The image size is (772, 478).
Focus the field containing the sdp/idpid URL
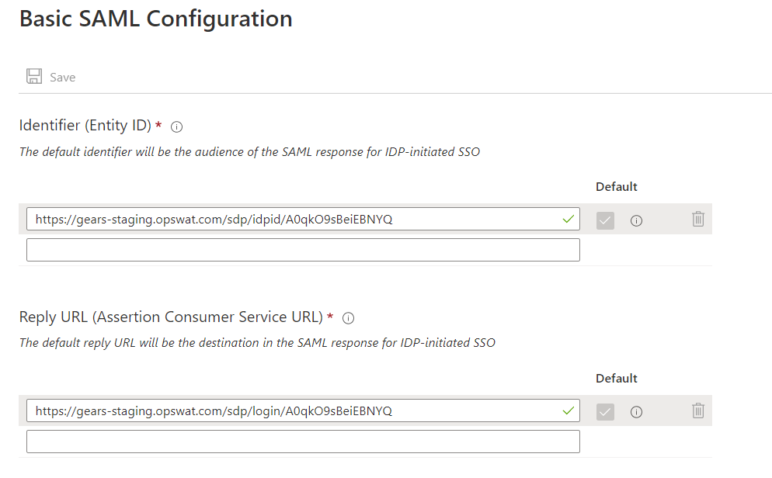[303, 219]
